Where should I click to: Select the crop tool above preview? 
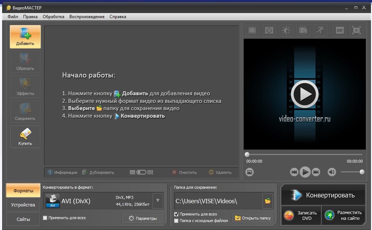(252, 30)
